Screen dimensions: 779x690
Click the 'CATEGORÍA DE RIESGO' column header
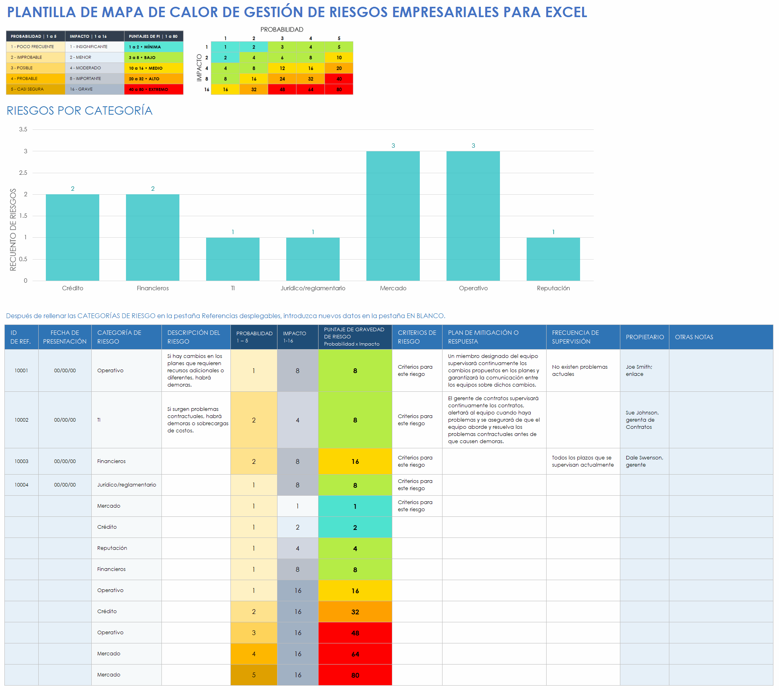(x=126, y=337)
